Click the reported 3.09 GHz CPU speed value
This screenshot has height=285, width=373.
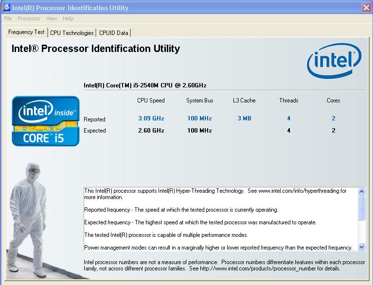[x=151, y=118]
